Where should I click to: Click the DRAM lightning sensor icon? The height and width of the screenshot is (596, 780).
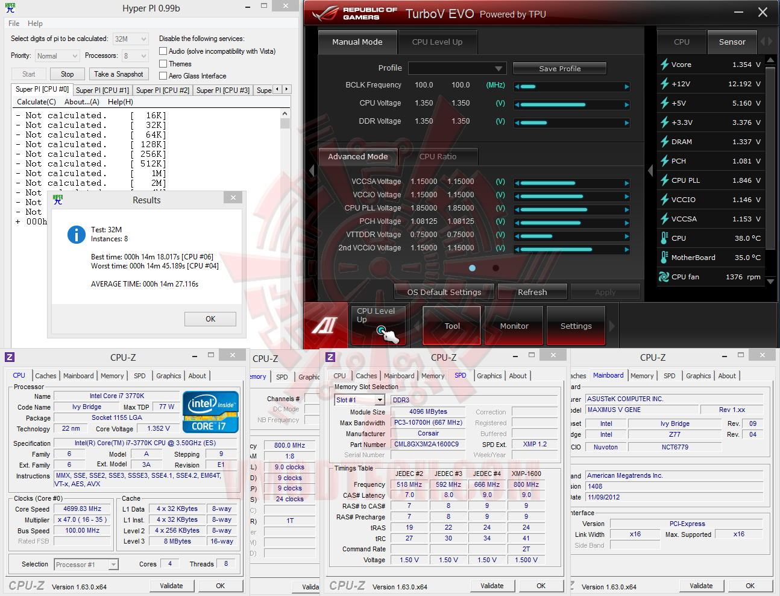coord(664,142)
